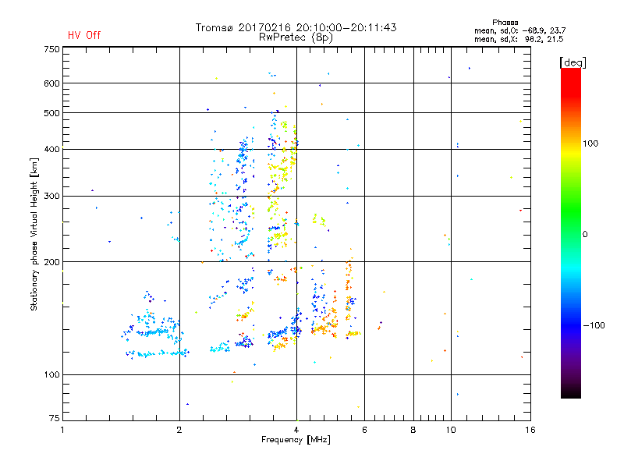Click the x-axis tick label '2'

pyautogui.click(x=179, y=430)
